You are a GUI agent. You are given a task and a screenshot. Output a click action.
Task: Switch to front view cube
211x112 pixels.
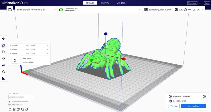[x=14, y=109]
